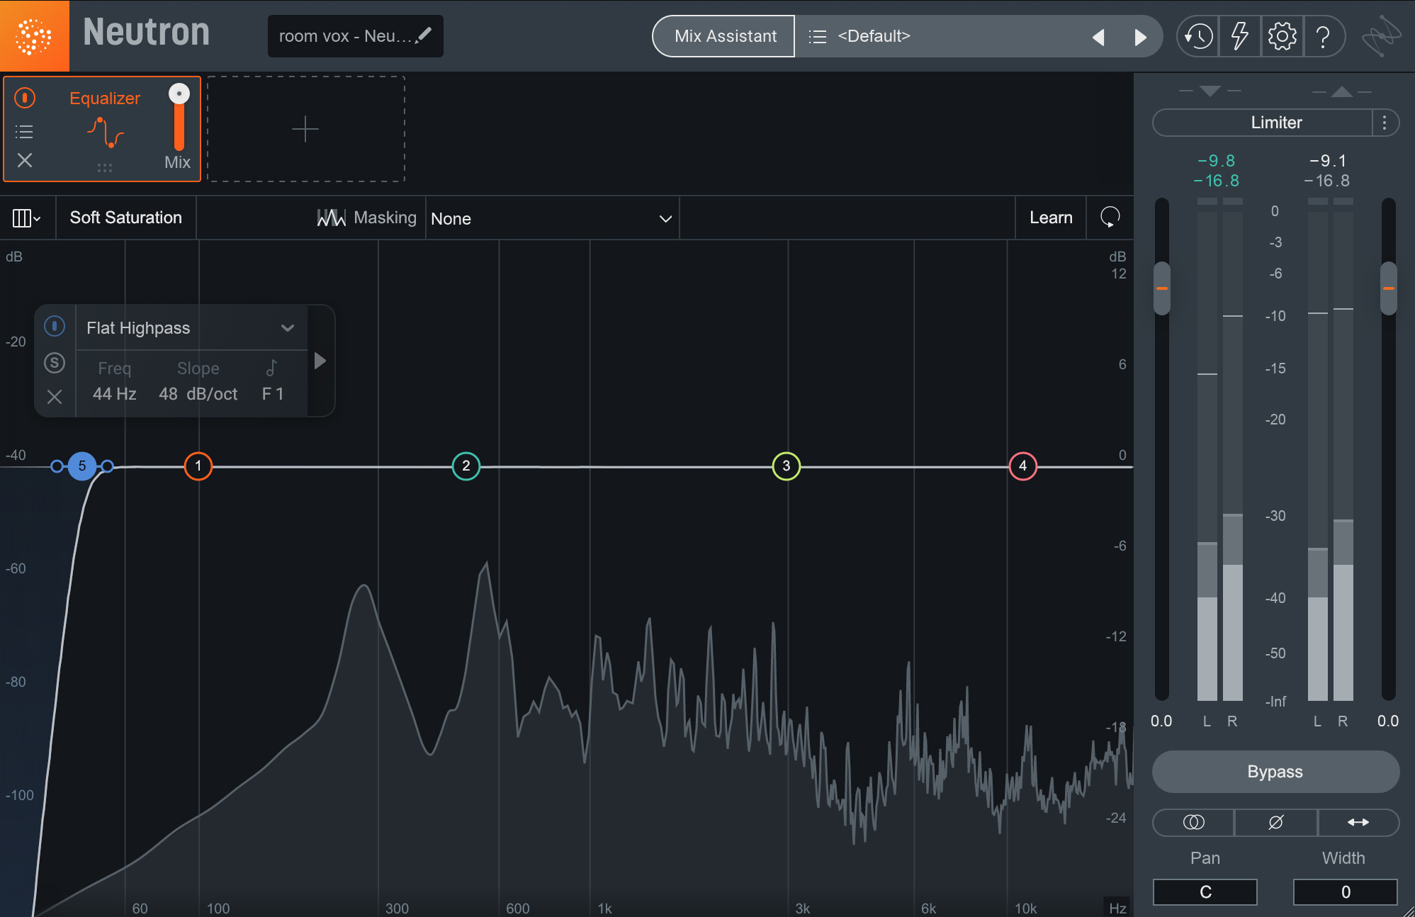1415x917 pixels.
Task: Click the Masking meter icon
Action: (x=331, y=218)
